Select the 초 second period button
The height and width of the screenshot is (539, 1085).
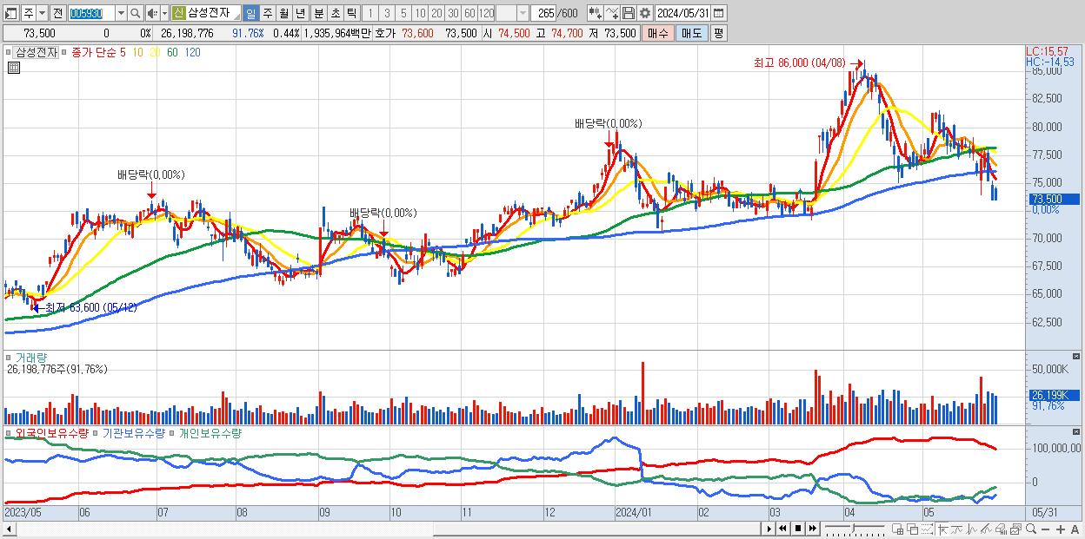point(336,13)
